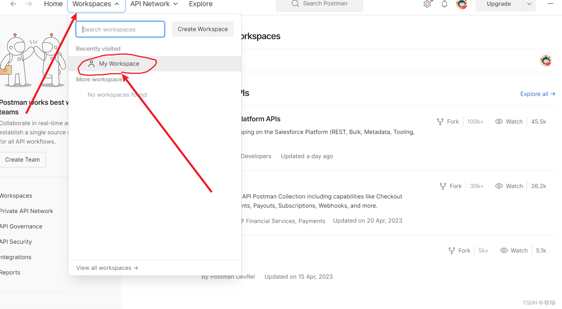Click the 'Recently visited' heading

pos(98,49)
